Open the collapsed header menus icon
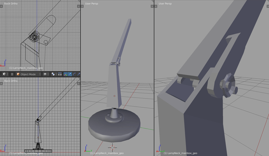The width and height of the screenshot is (269, 156). coord(12,74)
